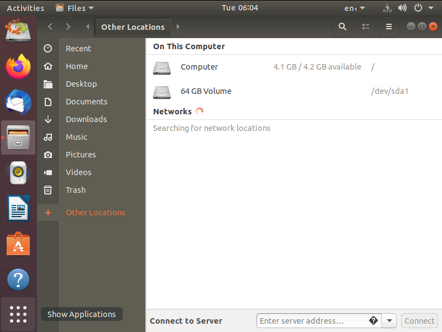Open the Downloads folder in the sidebar

tap(86, 119)
